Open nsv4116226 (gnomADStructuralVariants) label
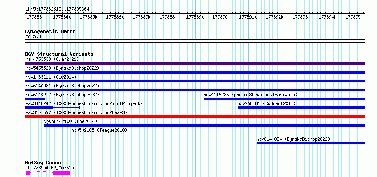This screenshot has height=177, width=377. (x=250, y=95)
